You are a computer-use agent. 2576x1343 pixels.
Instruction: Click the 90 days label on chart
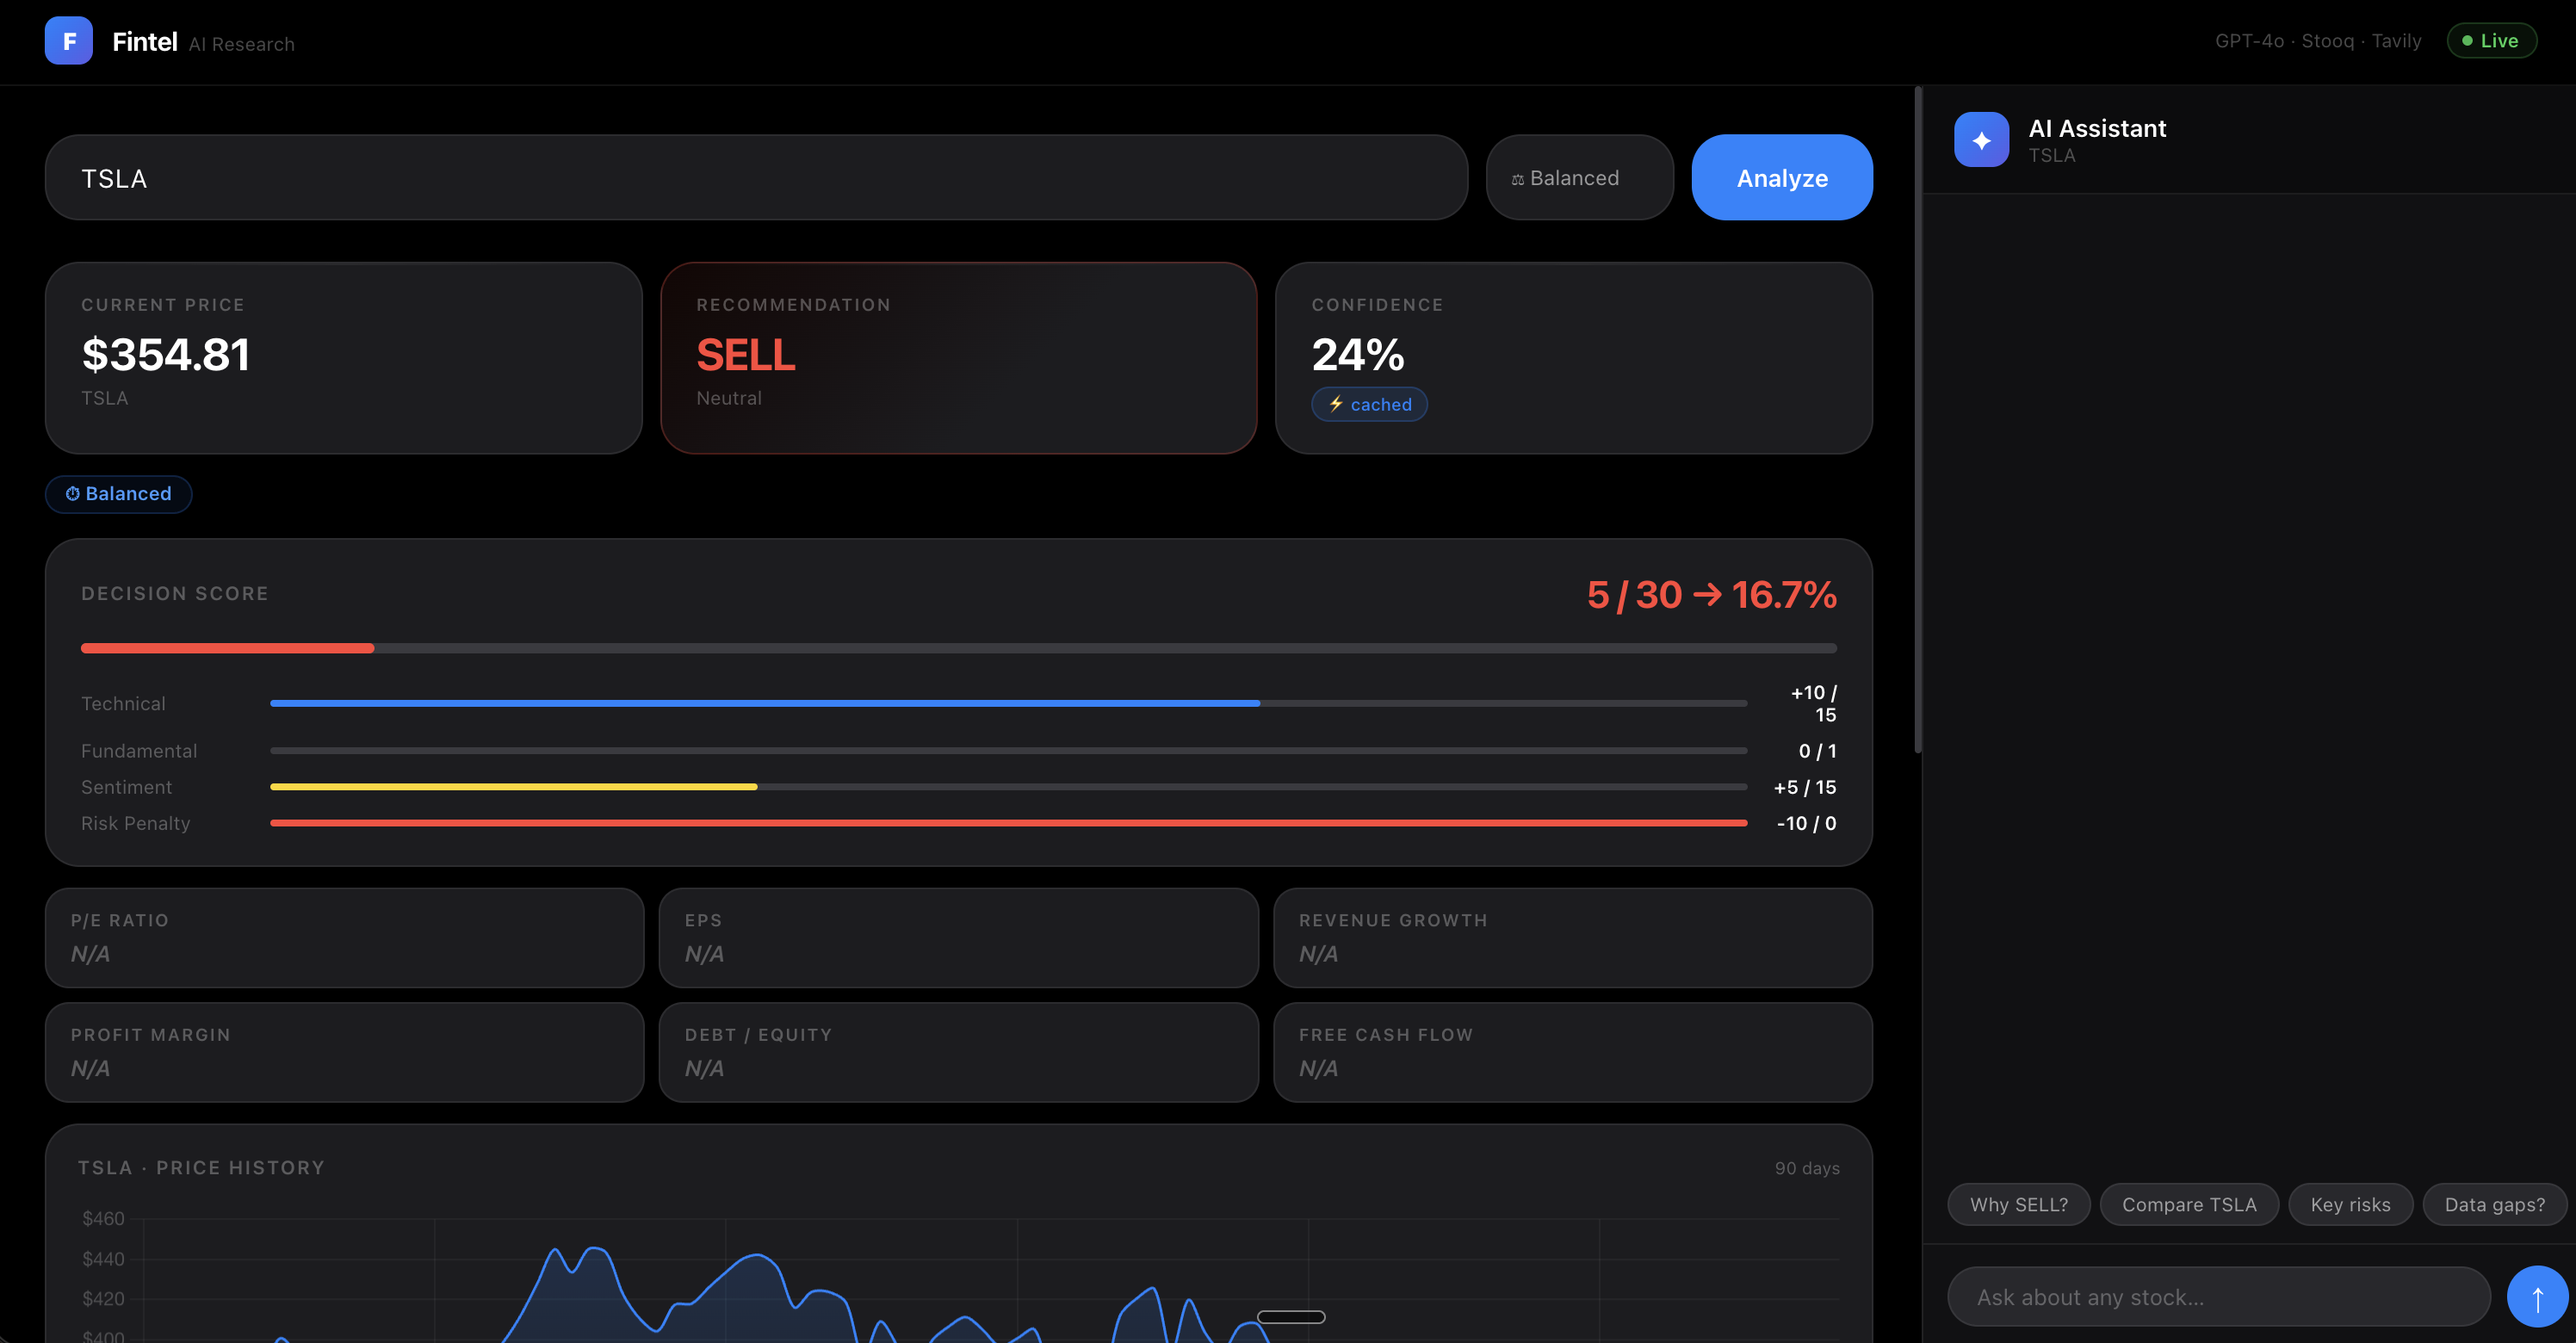tap(1807, 1168)
